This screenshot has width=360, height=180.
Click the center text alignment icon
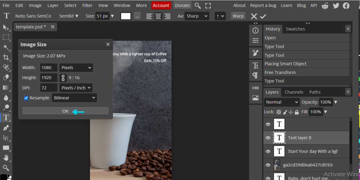158,16
